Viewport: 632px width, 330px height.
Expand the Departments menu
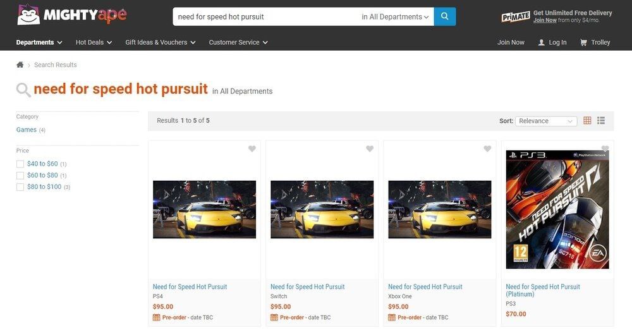[39, 42]
